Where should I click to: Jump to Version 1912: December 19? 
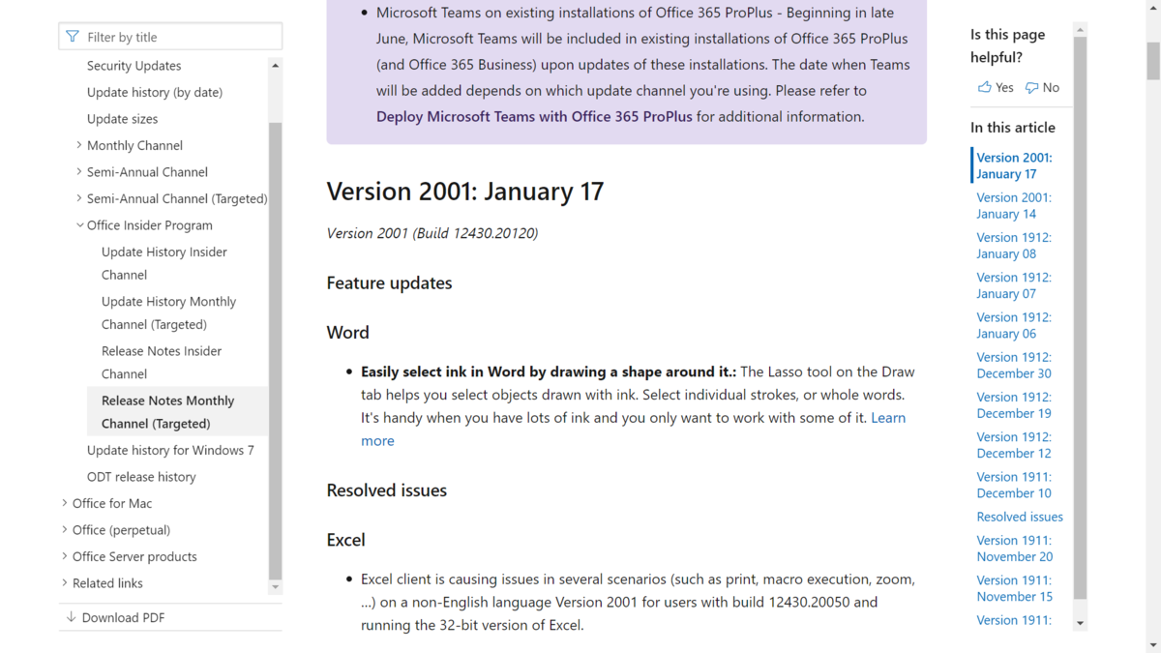click(1014, 404)
